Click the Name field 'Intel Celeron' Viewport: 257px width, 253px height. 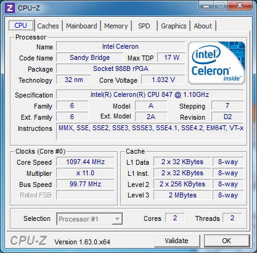pyautogui.click(x=120, y=46)
